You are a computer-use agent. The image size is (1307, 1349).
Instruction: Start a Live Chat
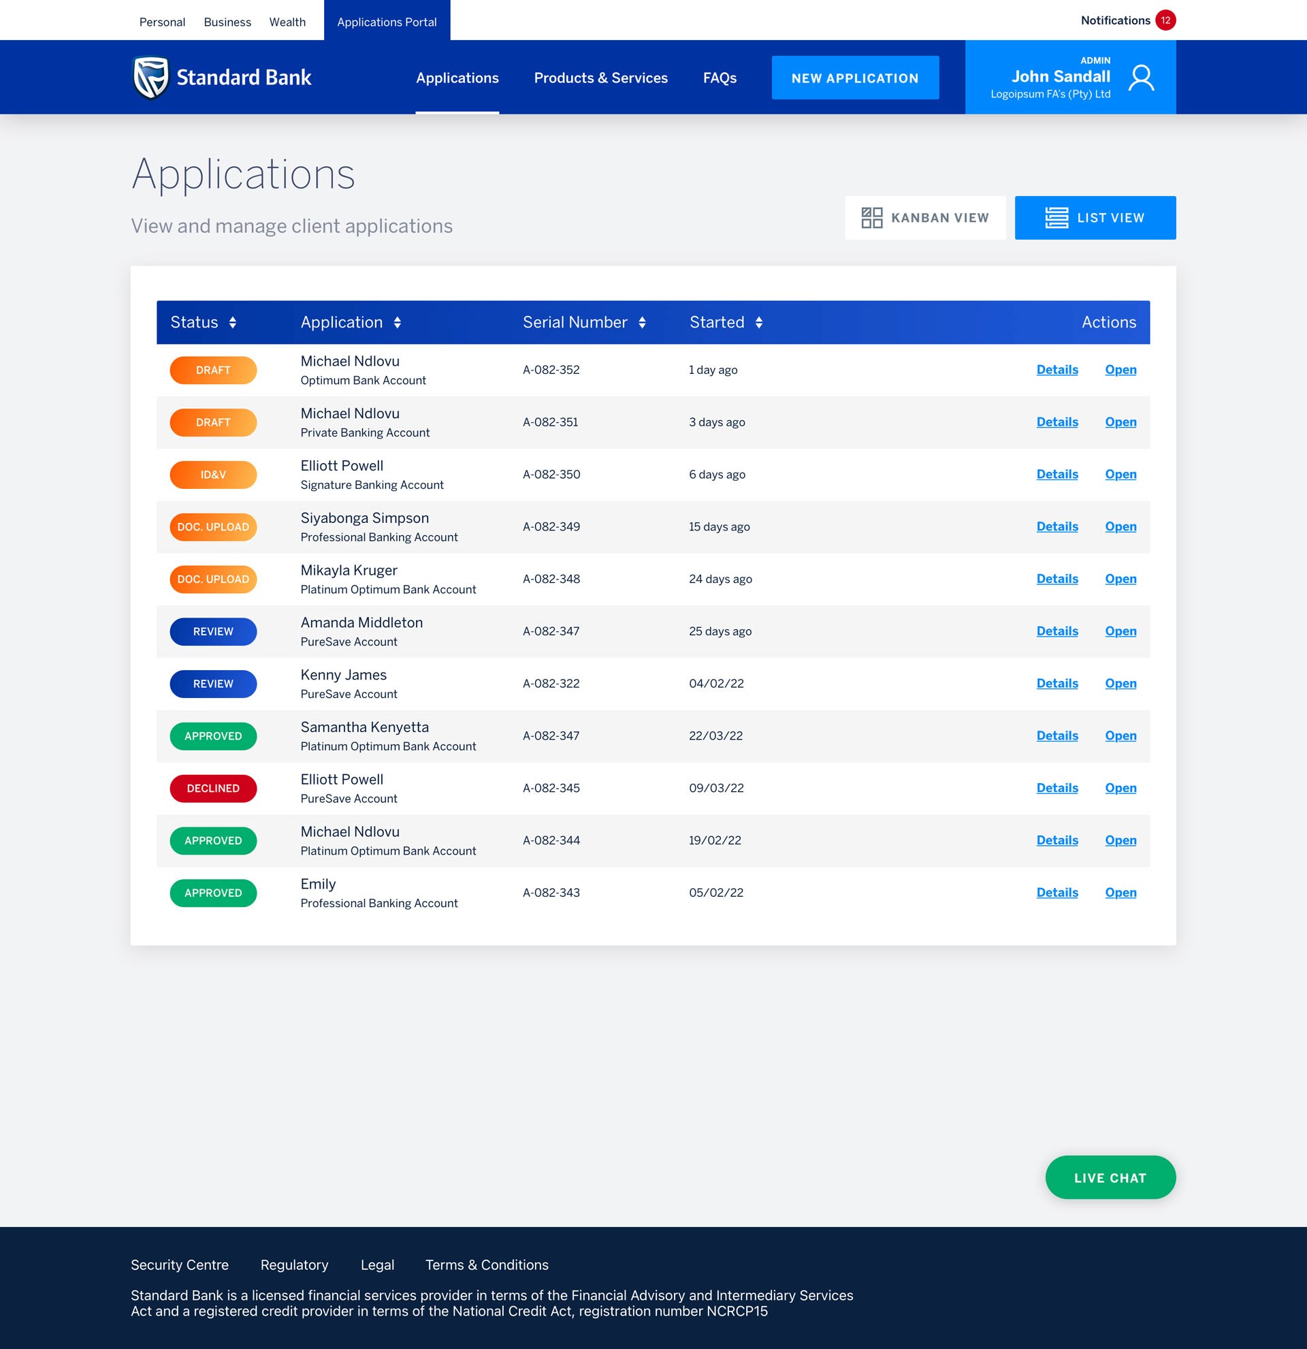(x=1110, y=1177)
